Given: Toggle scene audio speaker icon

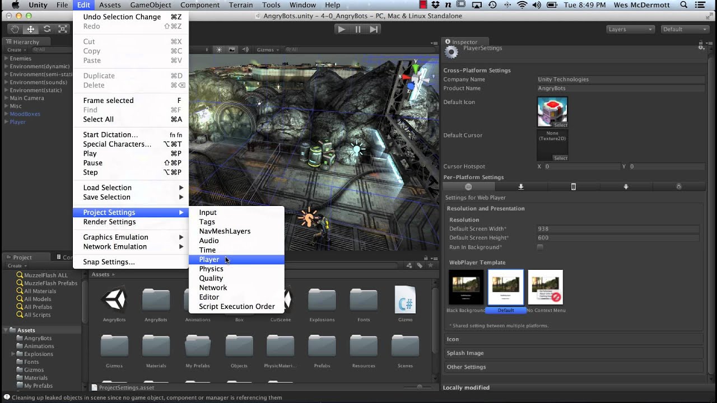Looking at the screenshot, I should [244, 49].
